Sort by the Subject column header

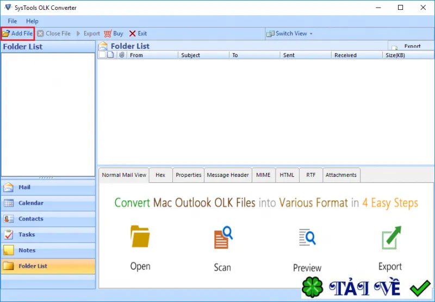(203, 55)
